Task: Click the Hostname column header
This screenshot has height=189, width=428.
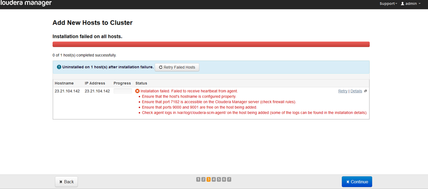Action: tap(63, 83)
